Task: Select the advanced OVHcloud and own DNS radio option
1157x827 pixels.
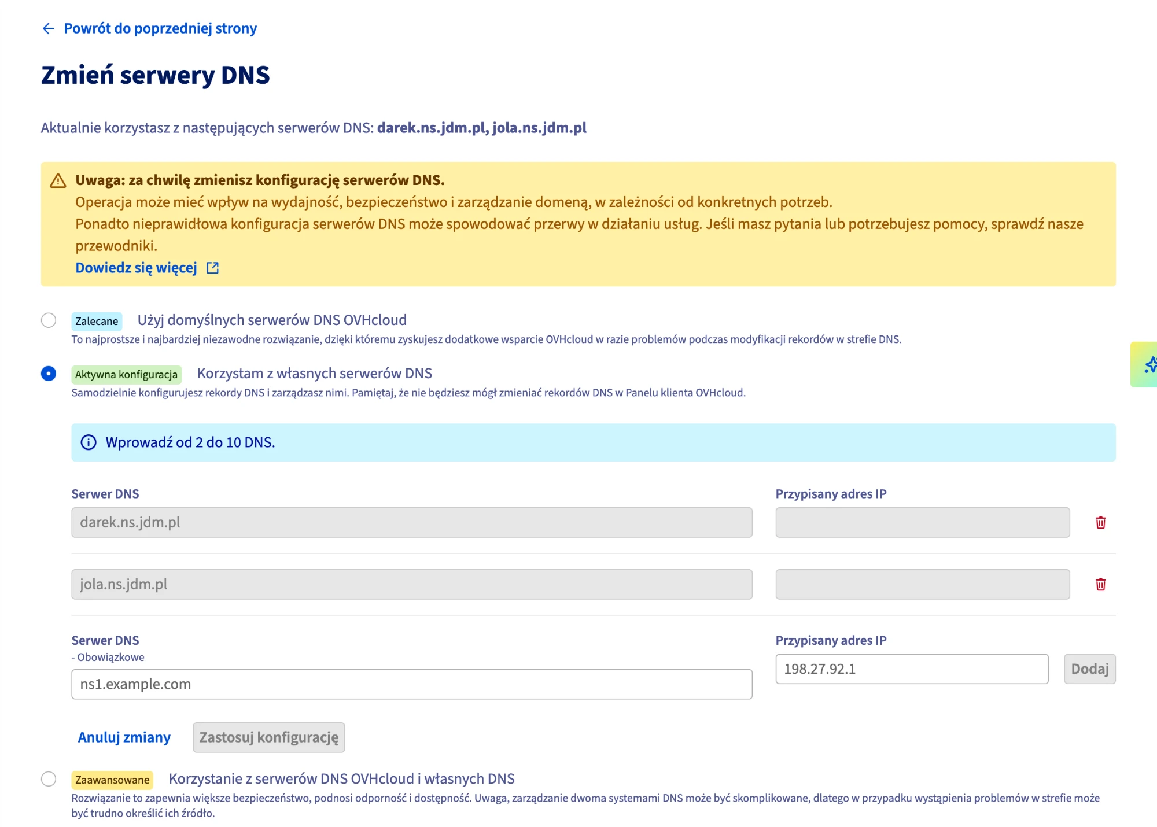Action: coord(49,779)
